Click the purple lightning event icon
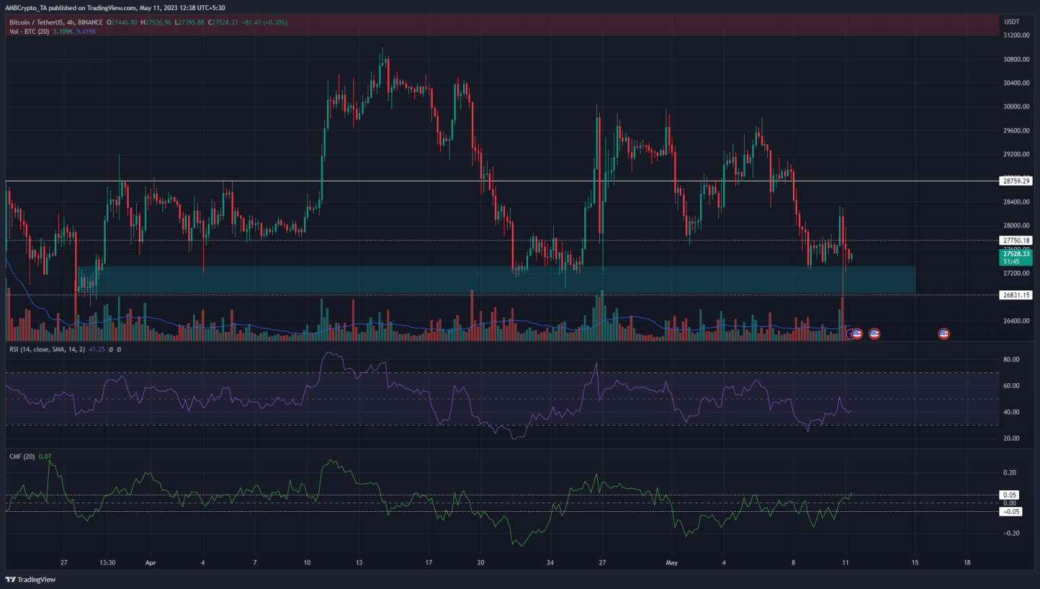 tap(850, 334)
